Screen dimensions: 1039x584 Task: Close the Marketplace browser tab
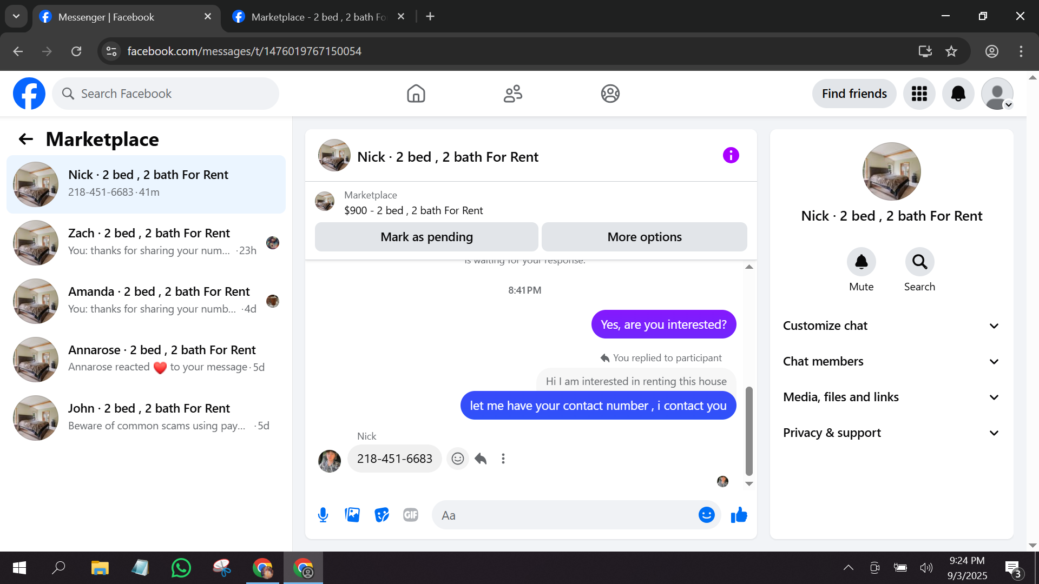coord(401,17)
